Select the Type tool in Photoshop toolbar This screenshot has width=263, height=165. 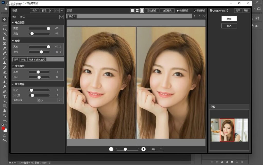(4, 96)
